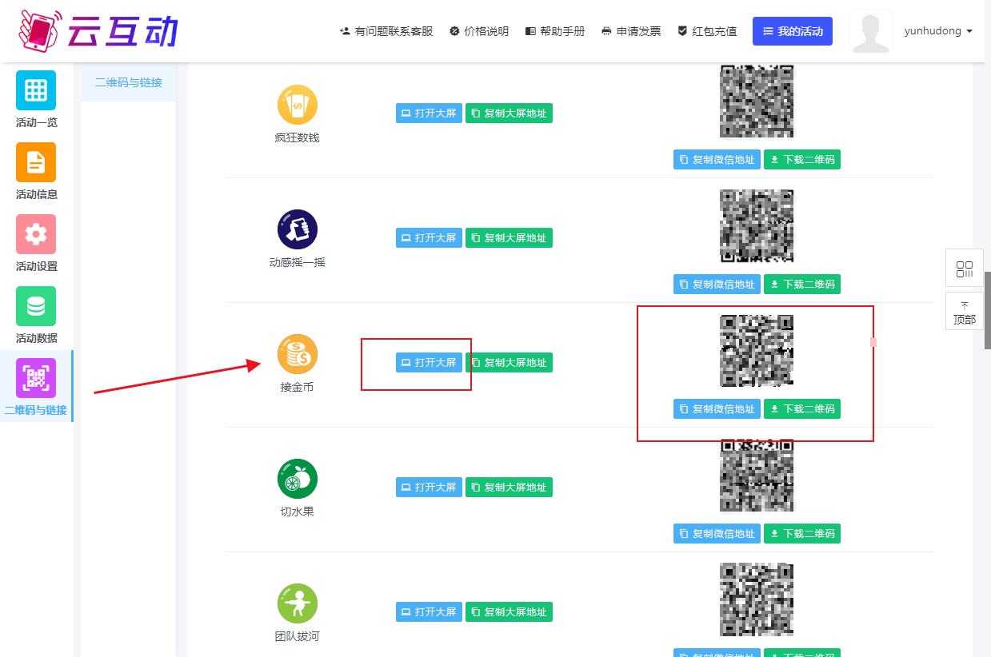This screenshot has width=991, height=657.
Task: Click the 动感摇一摇 game icon
Action: [298, 229]
